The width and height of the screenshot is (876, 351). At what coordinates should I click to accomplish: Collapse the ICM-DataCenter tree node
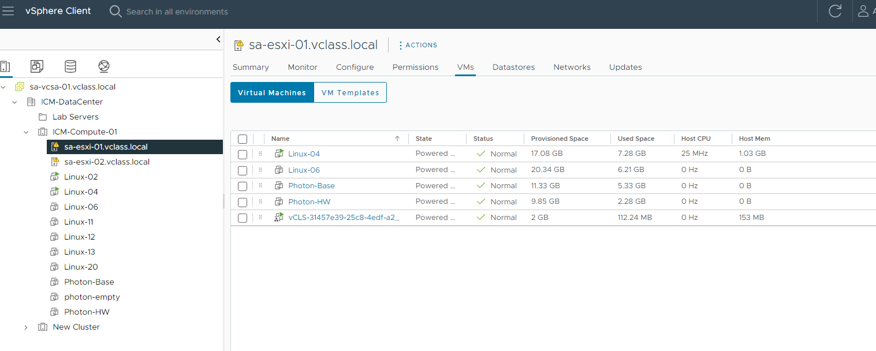(15, 102)
